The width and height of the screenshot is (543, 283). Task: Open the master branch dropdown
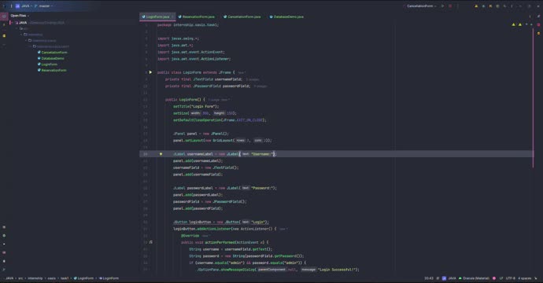(43, 6)
